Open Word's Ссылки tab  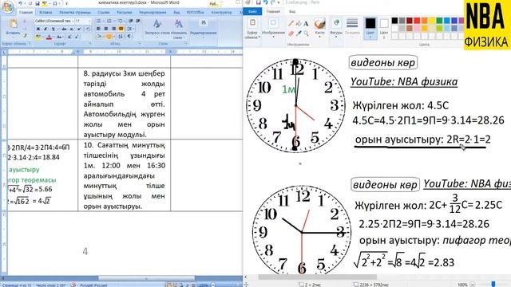(104, 13)
